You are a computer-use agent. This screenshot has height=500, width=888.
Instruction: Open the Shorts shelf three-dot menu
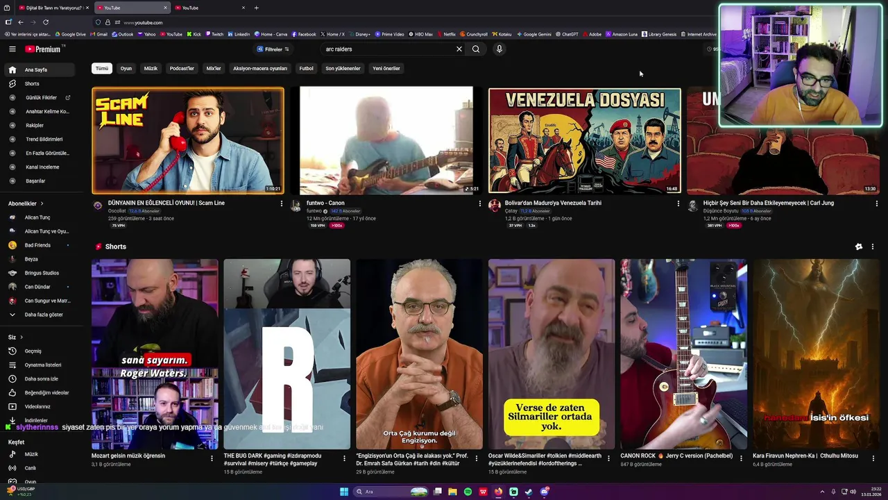[873, 247]
